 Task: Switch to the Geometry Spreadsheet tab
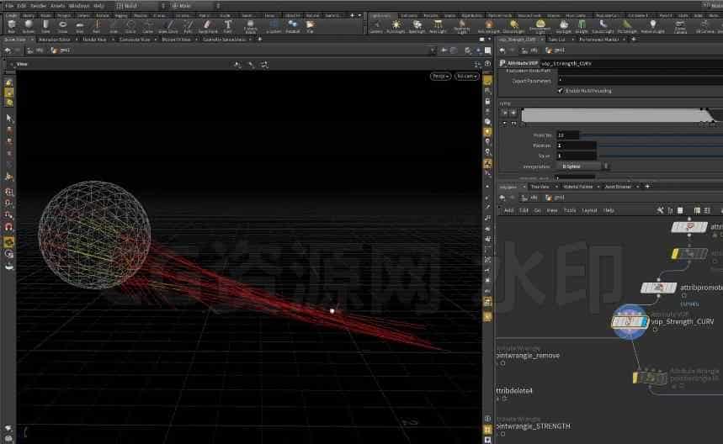point(225,40)
